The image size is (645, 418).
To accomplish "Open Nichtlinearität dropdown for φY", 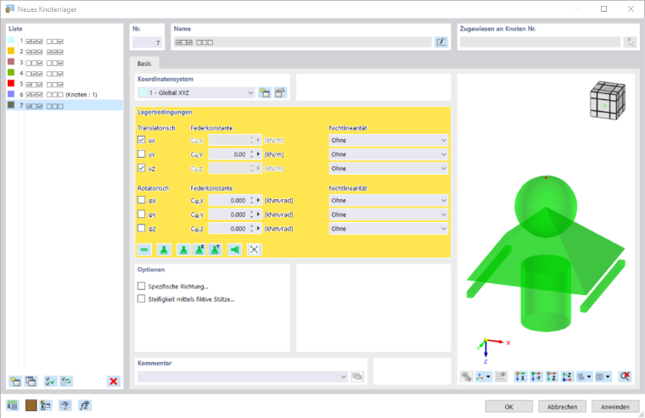I will tap(389, 215).
